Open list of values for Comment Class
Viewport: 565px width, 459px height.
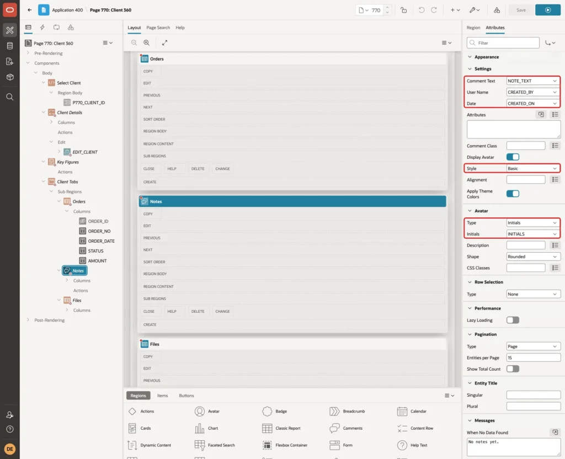point(555,146)
